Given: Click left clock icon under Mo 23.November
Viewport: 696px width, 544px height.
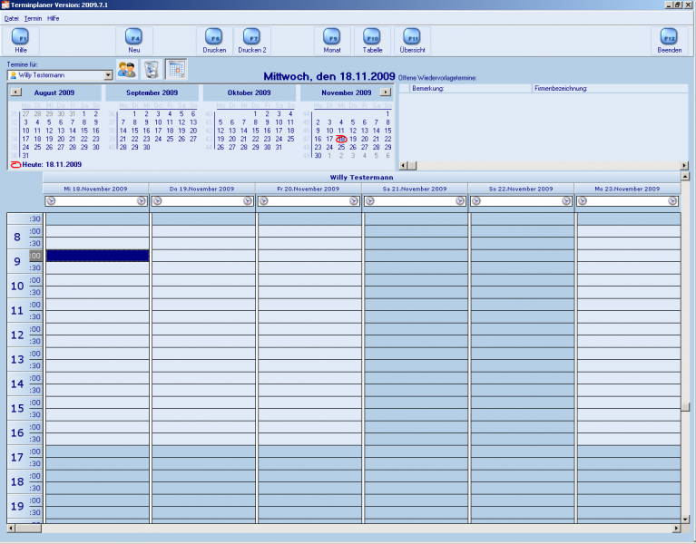Looking at the screenshot, I should click(583, 201).
